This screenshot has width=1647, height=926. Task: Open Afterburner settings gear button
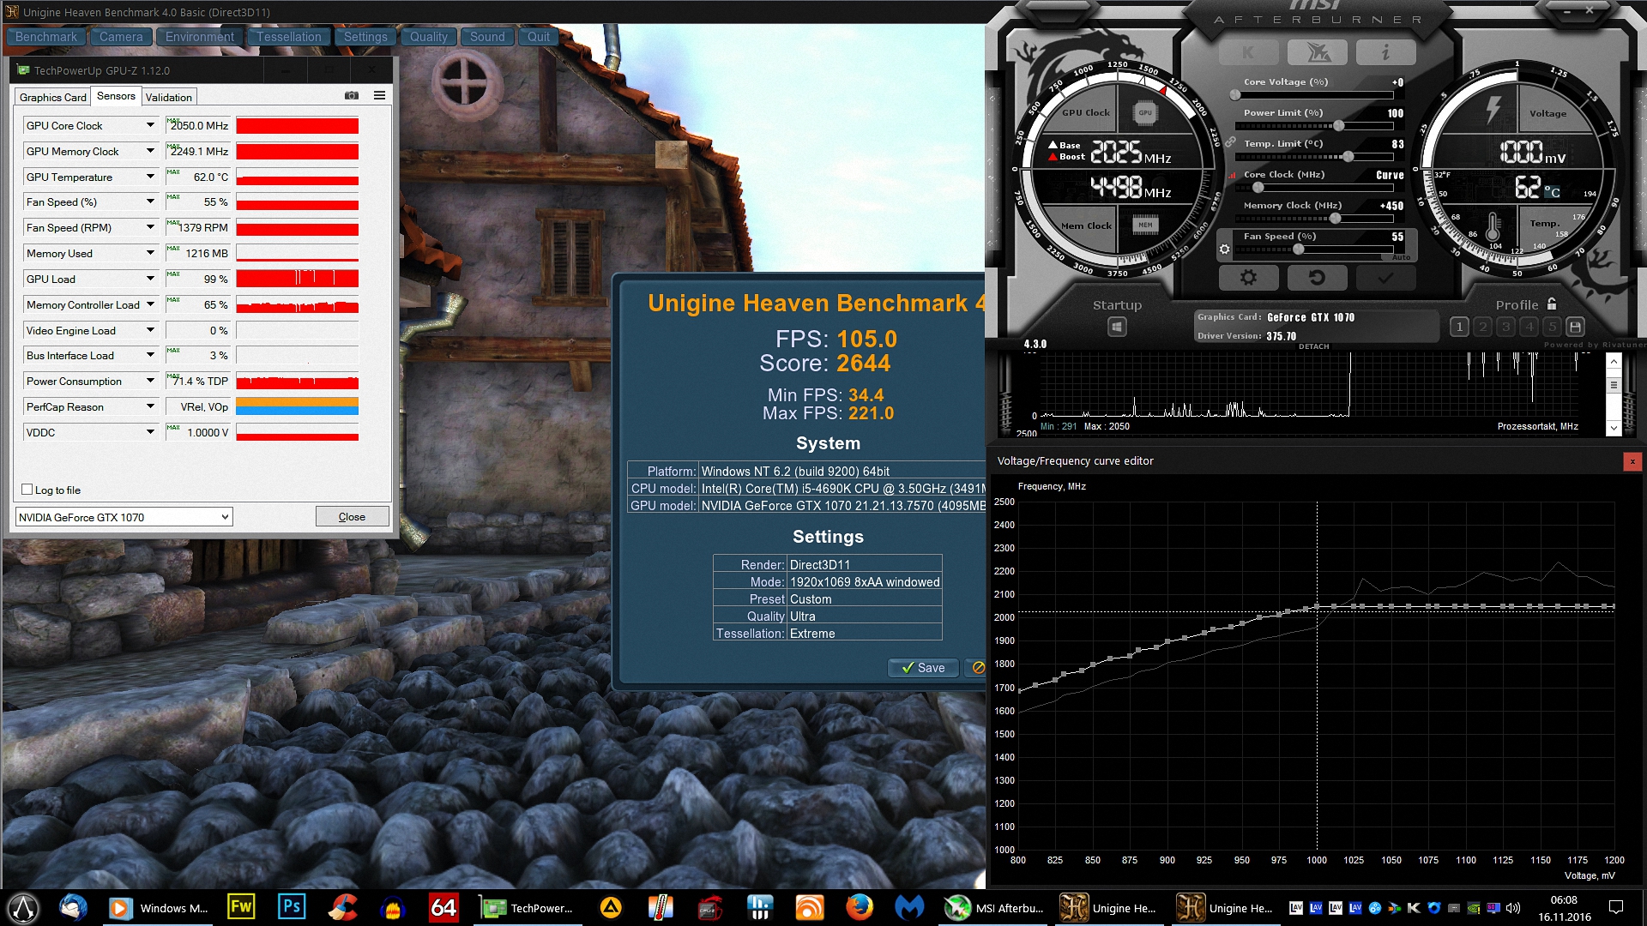tap(1248, 278)
